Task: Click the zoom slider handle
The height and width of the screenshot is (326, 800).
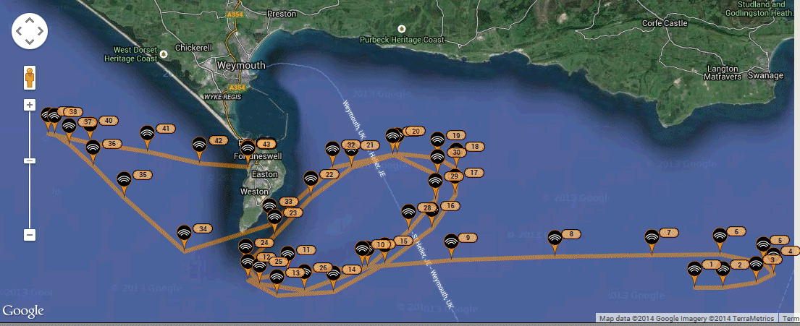Action: click(30, 160)
